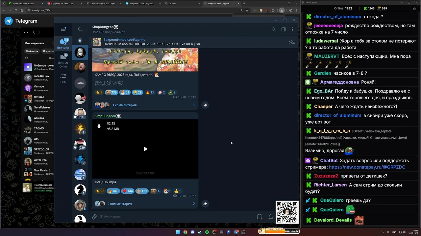Select the ПРИВАТ ОЧКА folder

coord(63,61)
